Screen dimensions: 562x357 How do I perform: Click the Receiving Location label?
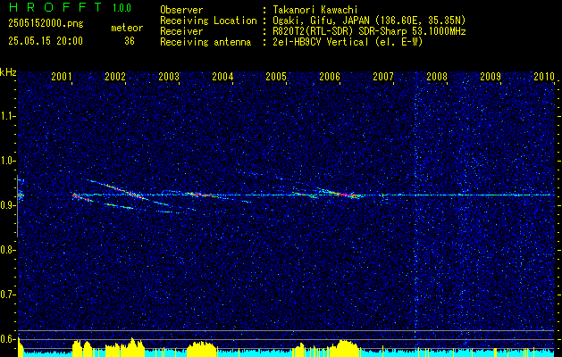[x=208, y=21]
